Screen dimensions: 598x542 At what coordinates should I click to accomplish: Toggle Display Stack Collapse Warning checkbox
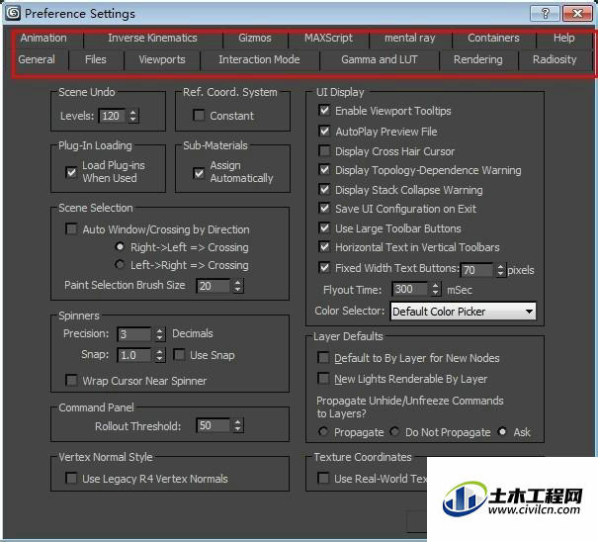coord(324,189)
